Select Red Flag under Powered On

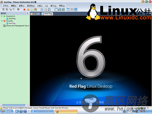(x=11, y=19)
